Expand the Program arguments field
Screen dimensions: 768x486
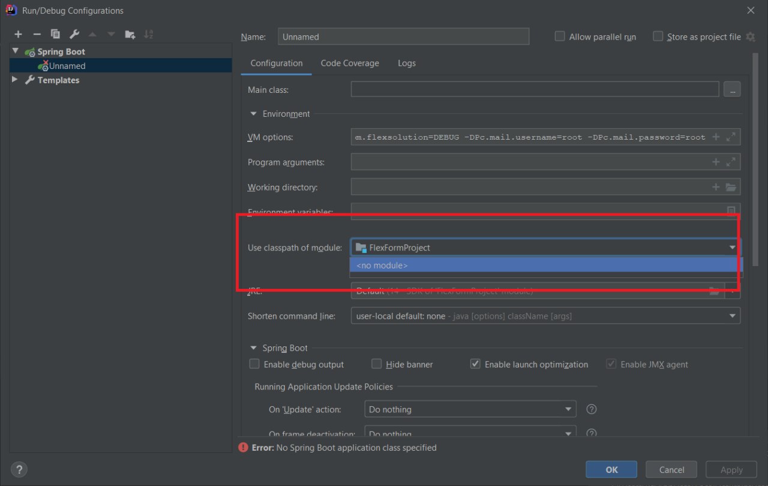(x=731, y=162)
